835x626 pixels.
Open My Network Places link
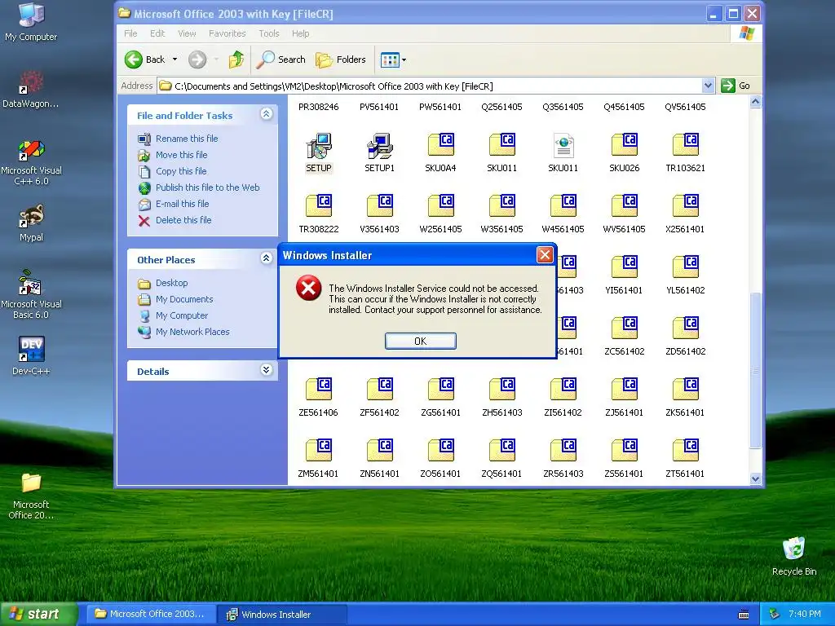pos(192,332)
